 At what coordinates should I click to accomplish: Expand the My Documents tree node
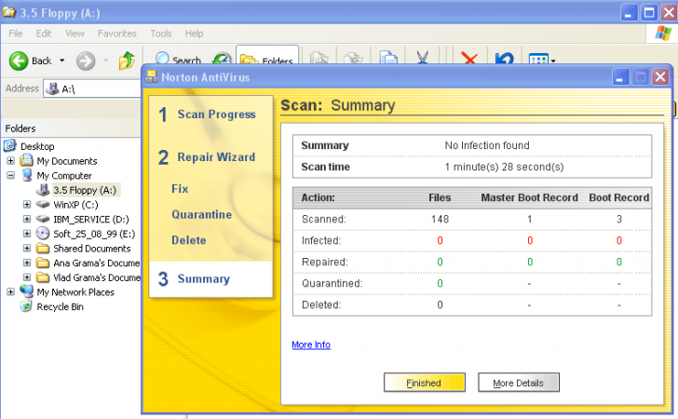11,161
